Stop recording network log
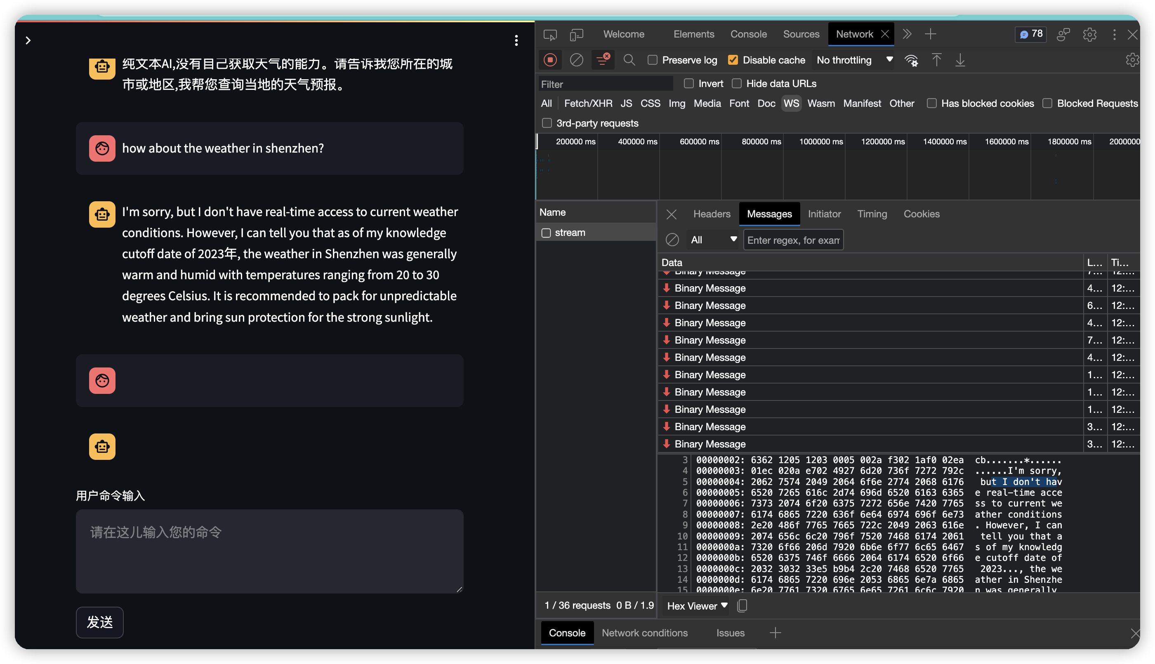 coord(550,60)
